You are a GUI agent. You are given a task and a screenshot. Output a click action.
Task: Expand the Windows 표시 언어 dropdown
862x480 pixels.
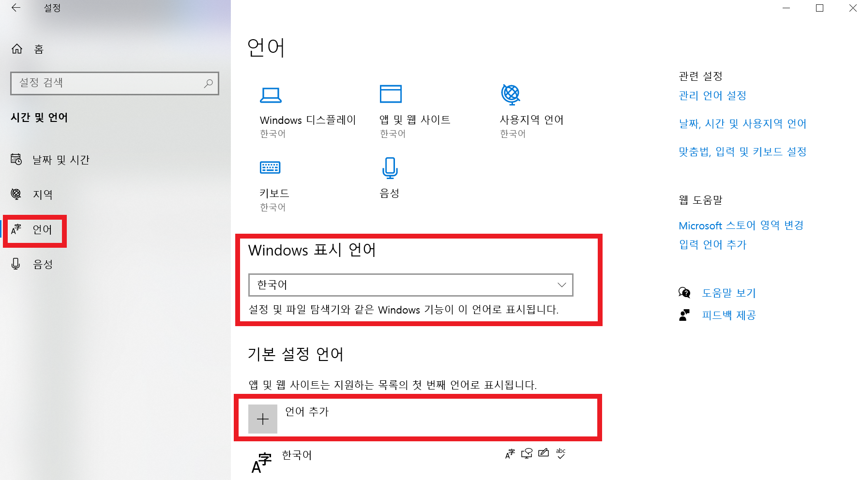410,285
